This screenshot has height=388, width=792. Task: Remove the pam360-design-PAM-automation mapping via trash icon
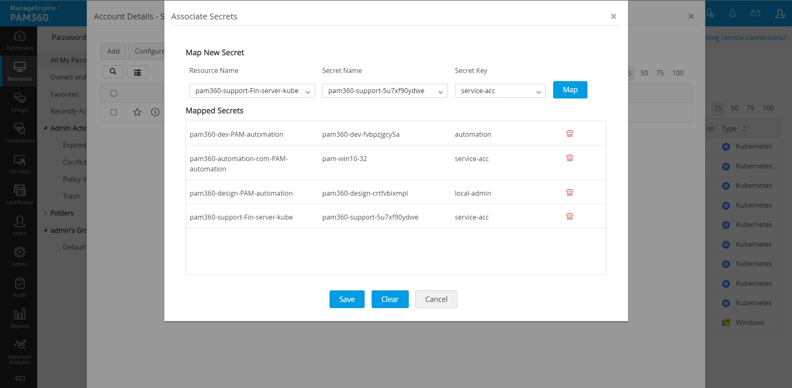[570, 192]
